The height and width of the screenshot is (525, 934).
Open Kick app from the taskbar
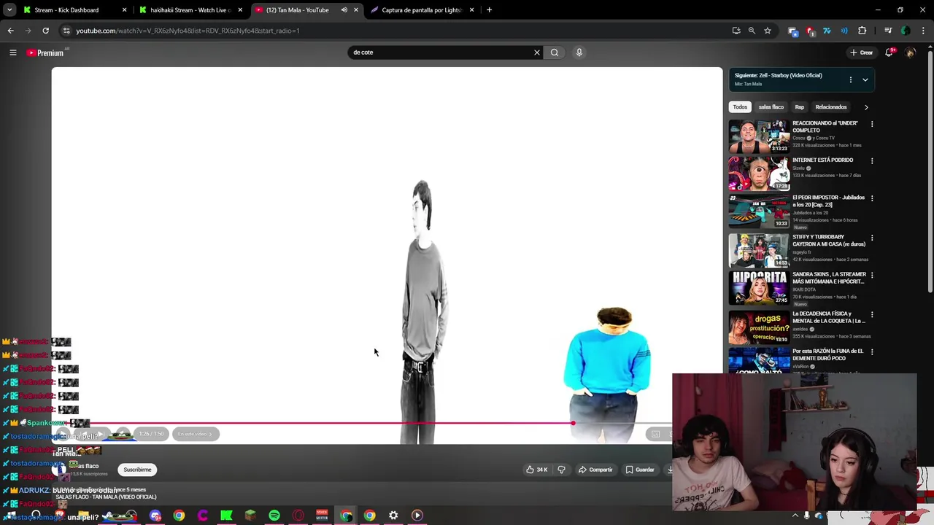pos(226,516)
